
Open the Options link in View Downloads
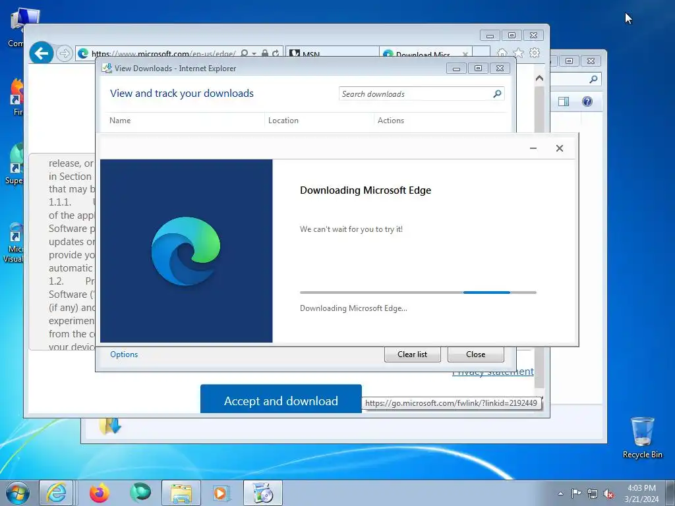(x=124, y=354)
